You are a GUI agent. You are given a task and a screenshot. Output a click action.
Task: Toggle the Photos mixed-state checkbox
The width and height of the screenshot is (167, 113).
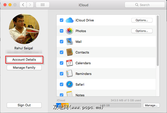[62, 31]
